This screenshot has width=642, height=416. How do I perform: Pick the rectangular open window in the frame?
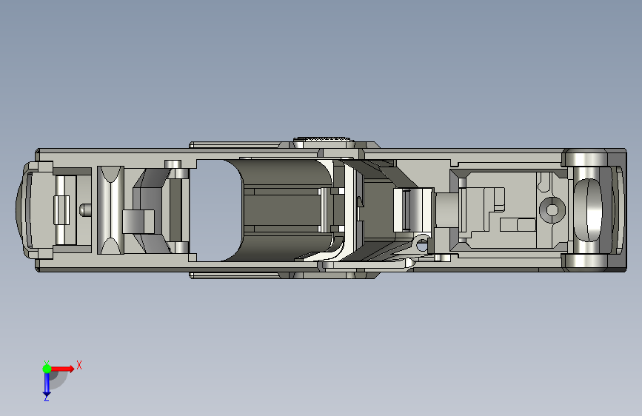pyautogui.click(x=215, y=210)
